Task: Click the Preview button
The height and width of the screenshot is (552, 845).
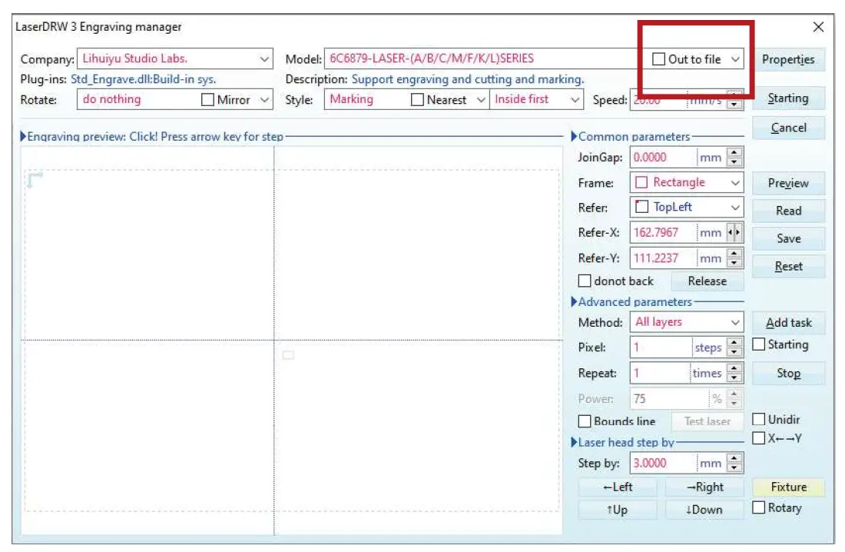Action: (x=788, y=184)
